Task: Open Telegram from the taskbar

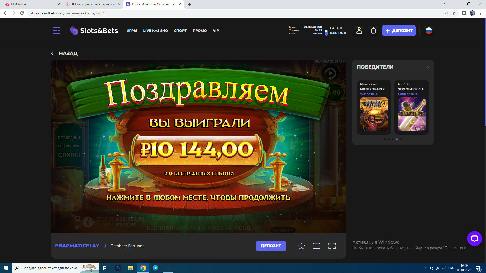Action: (x=155, y=268)
